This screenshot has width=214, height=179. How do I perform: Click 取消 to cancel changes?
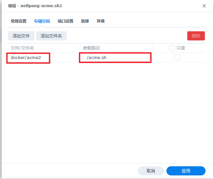[x=151, y=171]
